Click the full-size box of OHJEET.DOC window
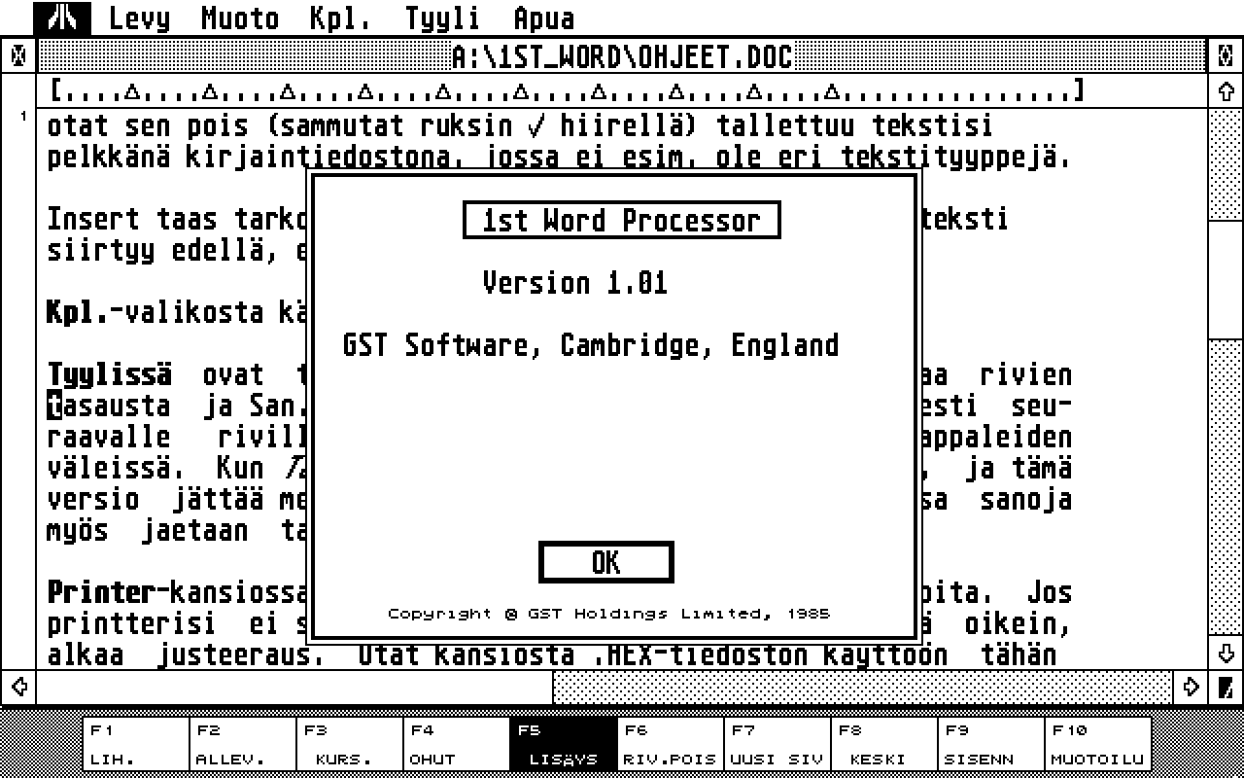Viewport: 1244px width, 778px height. [x=1226, y=57]
